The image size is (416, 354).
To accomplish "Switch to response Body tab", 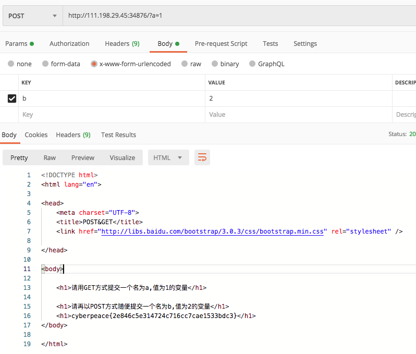I will click(x=9, y=135).
